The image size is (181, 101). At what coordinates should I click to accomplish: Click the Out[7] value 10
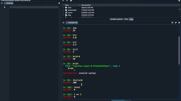[74, 59]
